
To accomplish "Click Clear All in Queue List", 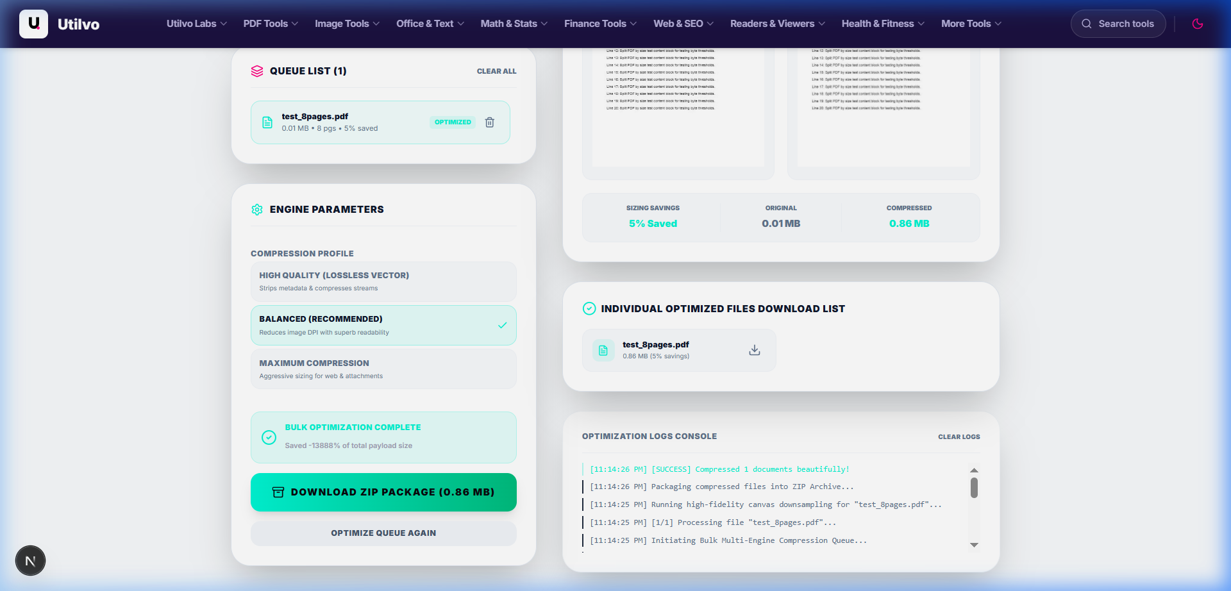I will [496, 71].
